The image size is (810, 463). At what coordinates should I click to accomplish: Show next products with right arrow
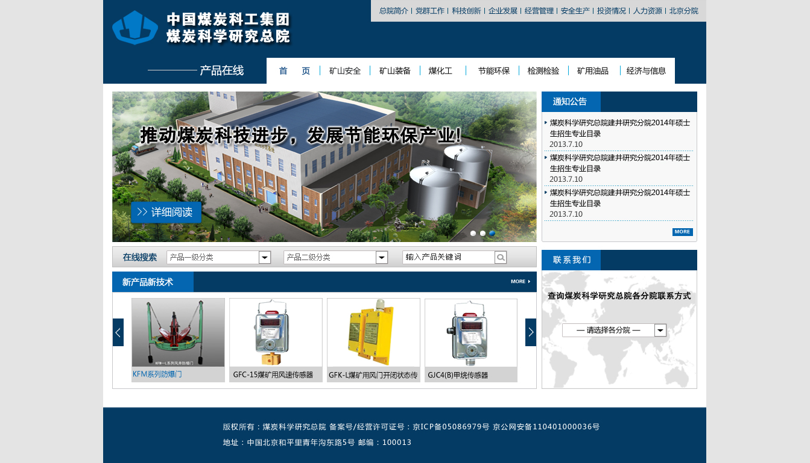[x=531, y=332]
